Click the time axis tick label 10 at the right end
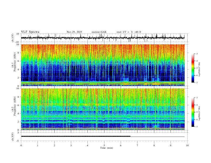Viewport: 211px width, 163px height. pos(187,145)
